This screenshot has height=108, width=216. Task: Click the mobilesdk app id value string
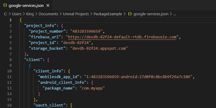click(138, 77)
